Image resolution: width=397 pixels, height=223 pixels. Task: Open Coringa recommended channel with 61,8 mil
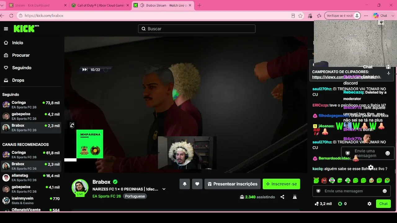31,155
